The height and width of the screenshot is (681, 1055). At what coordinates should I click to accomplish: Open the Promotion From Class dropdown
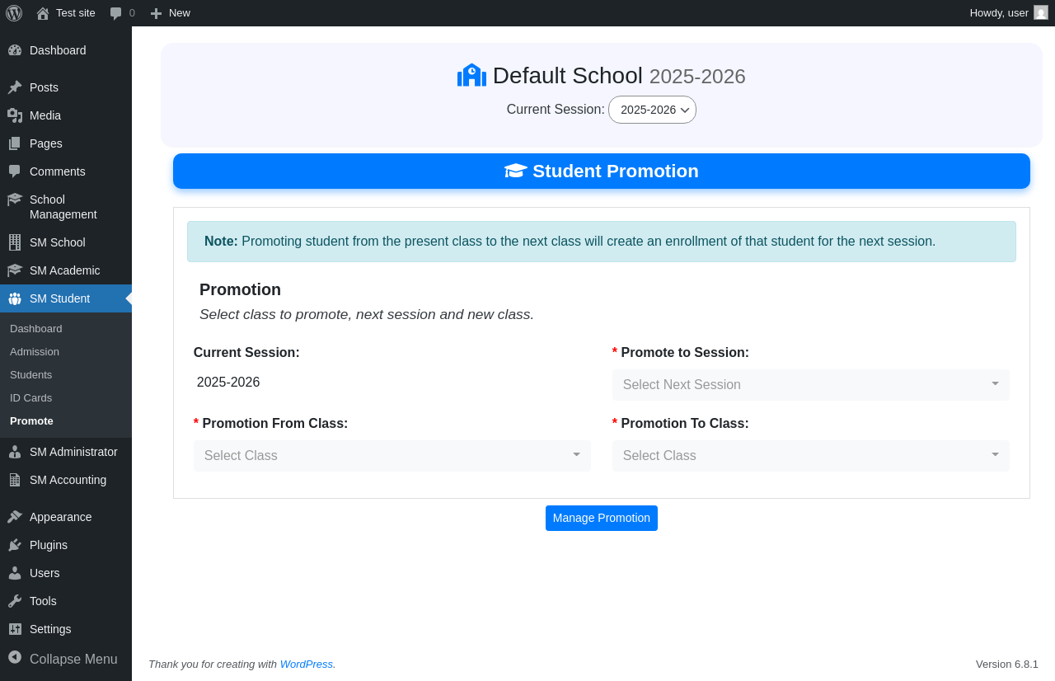392,456
